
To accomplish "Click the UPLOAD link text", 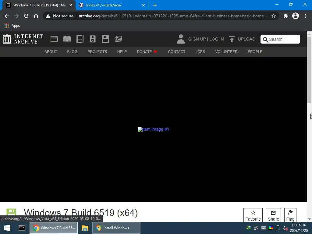I will click(x=246, y=39).
